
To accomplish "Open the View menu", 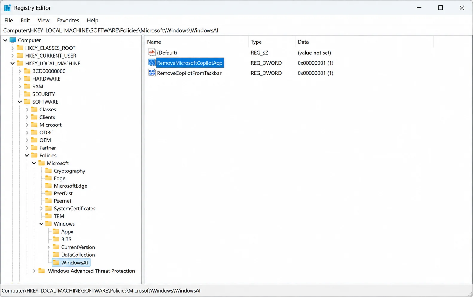I will [x=43, y=20].
